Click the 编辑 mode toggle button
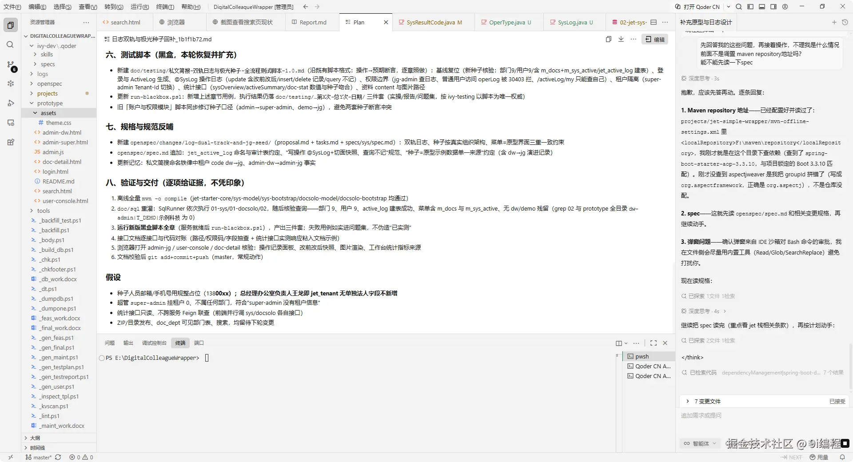 pyautogui.click(x=655, y=39)
